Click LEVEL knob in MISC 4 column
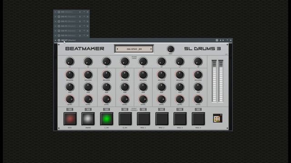291x163 pixels. pos(198,99)
